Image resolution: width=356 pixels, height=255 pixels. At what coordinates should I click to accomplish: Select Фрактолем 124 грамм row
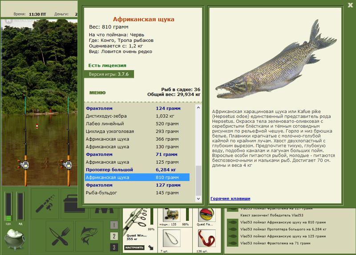click(137, 108)
